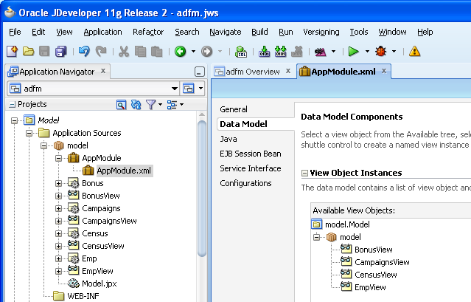Screen dimensions: 471x302
Task: Collapse the Projects panel header
Action: pyautogui.click(x=12, y=105)
